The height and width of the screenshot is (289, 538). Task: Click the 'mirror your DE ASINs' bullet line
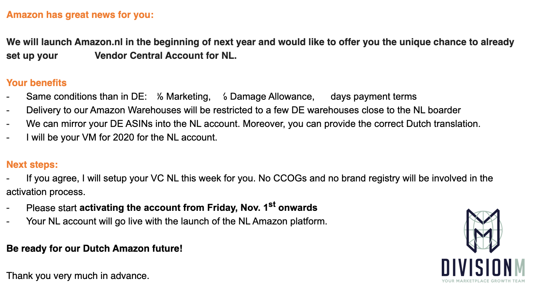tap(253, 124)
